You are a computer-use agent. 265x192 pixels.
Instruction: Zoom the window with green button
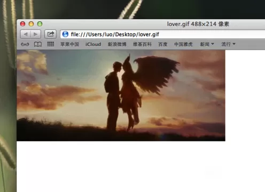(40, 24)
